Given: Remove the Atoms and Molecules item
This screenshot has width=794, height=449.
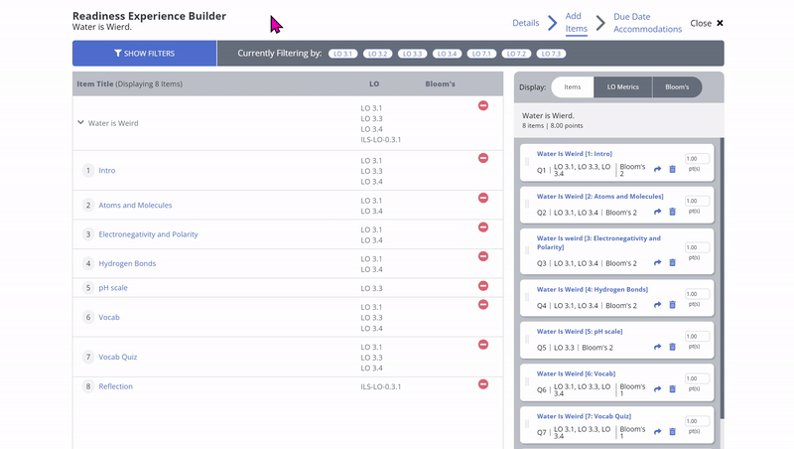Looking at the screenshot, I should coord(483,198).
